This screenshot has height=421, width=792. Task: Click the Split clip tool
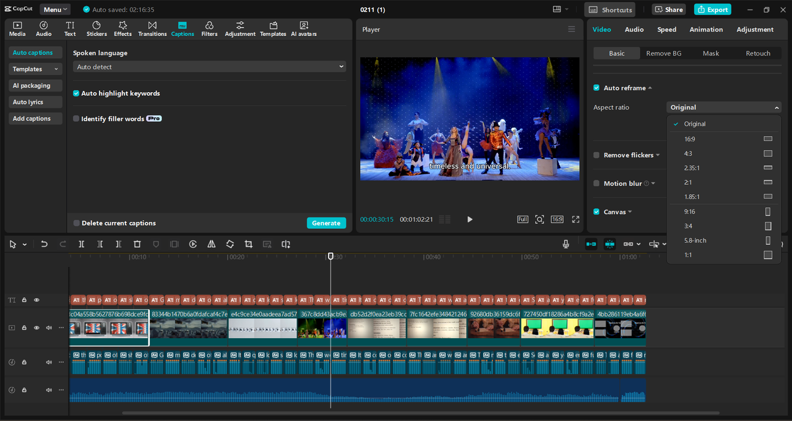[81, 244]
